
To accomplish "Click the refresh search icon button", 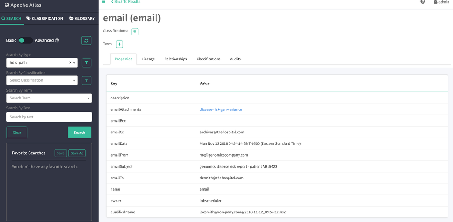I will tap(86, 41).
